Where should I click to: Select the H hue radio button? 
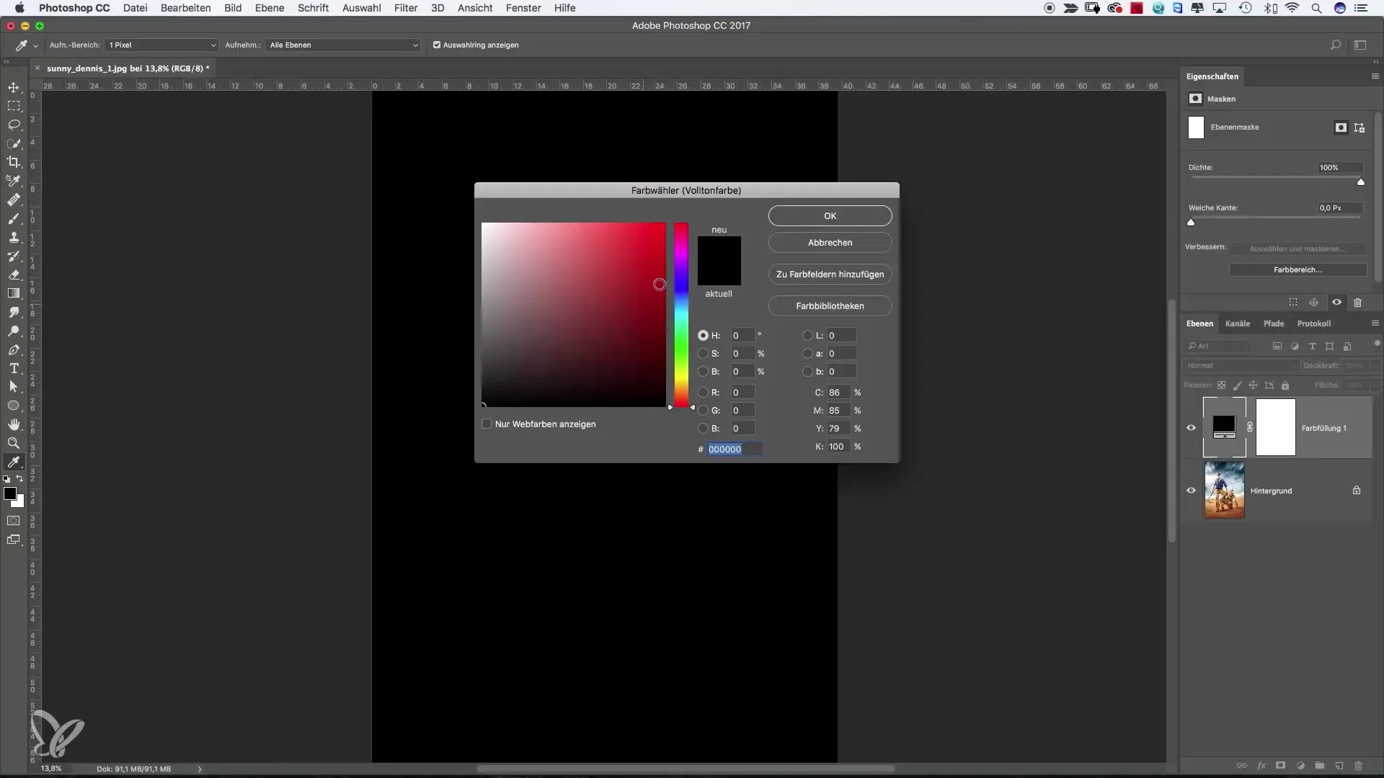[x=703, y=336]
